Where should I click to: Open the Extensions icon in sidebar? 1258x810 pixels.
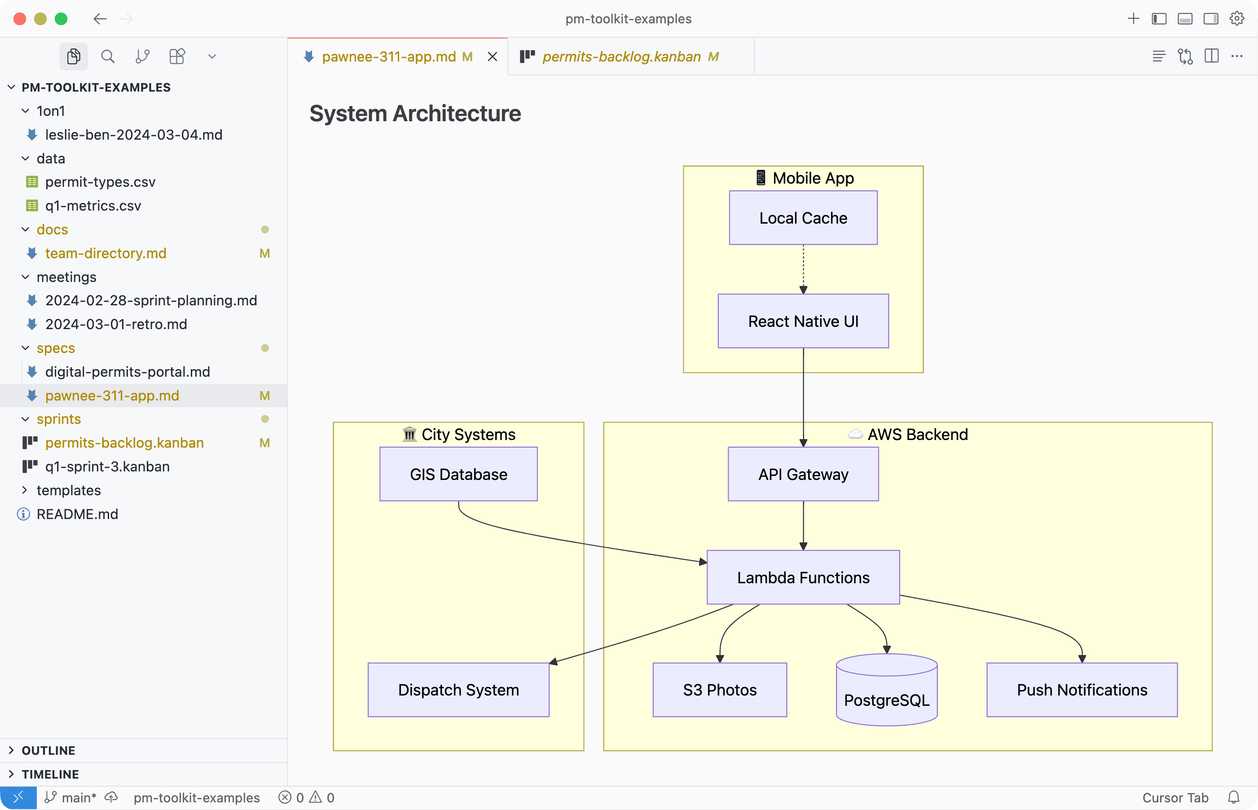coord(177,56)
